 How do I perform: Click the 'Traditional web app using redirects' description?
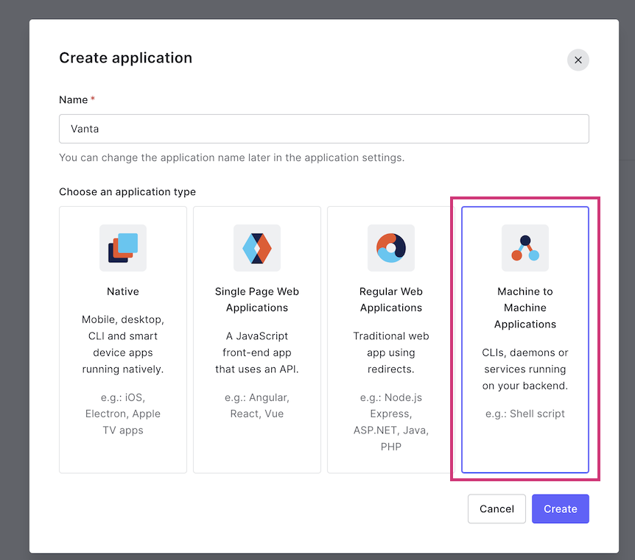tap(391, 352)
